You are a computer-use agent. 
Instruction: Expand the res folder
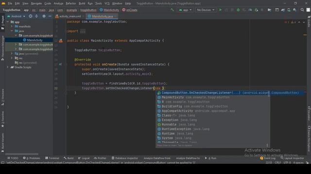coord(12,58)
